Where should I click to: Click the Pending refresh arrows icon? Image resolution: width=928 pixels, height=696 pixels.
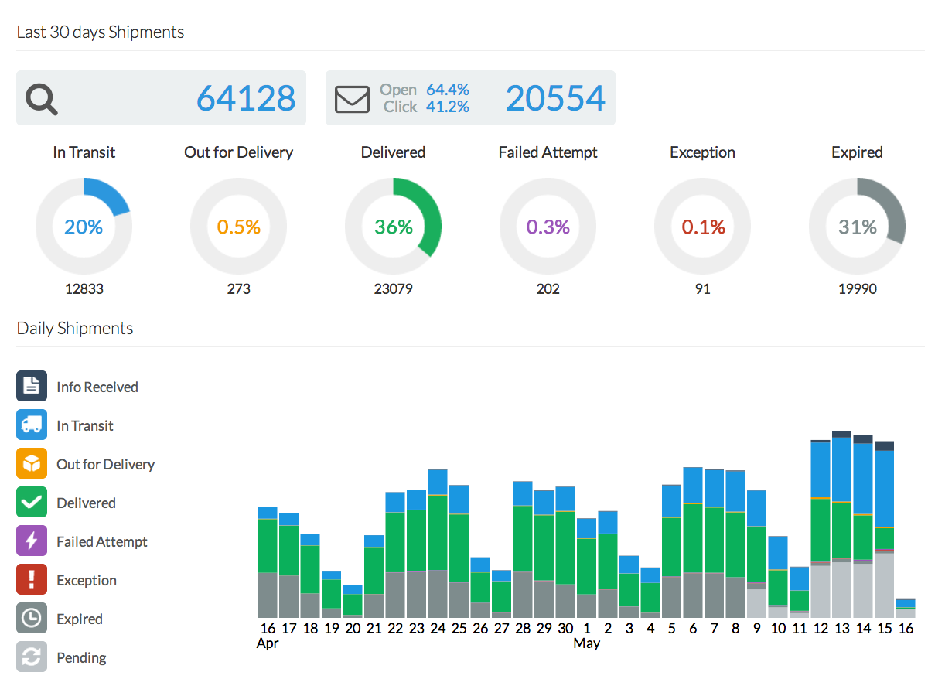(32, 657)
